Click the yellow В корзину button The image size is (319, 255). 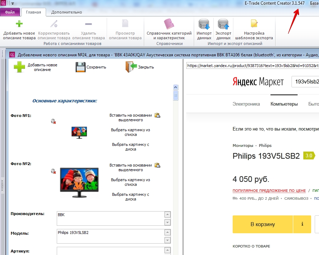263,224
